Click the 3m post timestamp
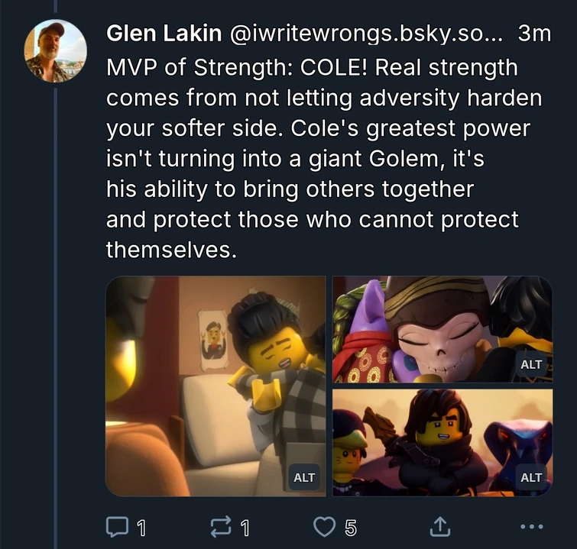This screenshot has width=577, height=549. [x=534, y=34]
